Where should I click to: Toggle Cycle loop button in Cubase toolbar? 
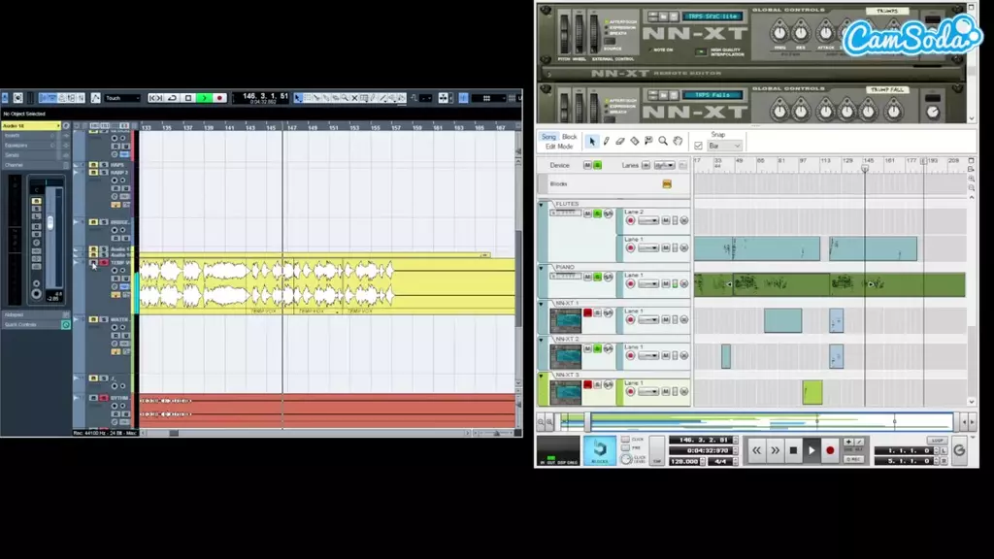point(172,98)
